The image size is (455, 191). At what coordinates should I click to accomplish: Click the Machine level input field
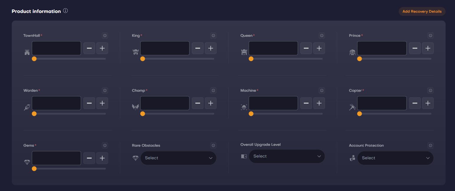coord(273,103)
